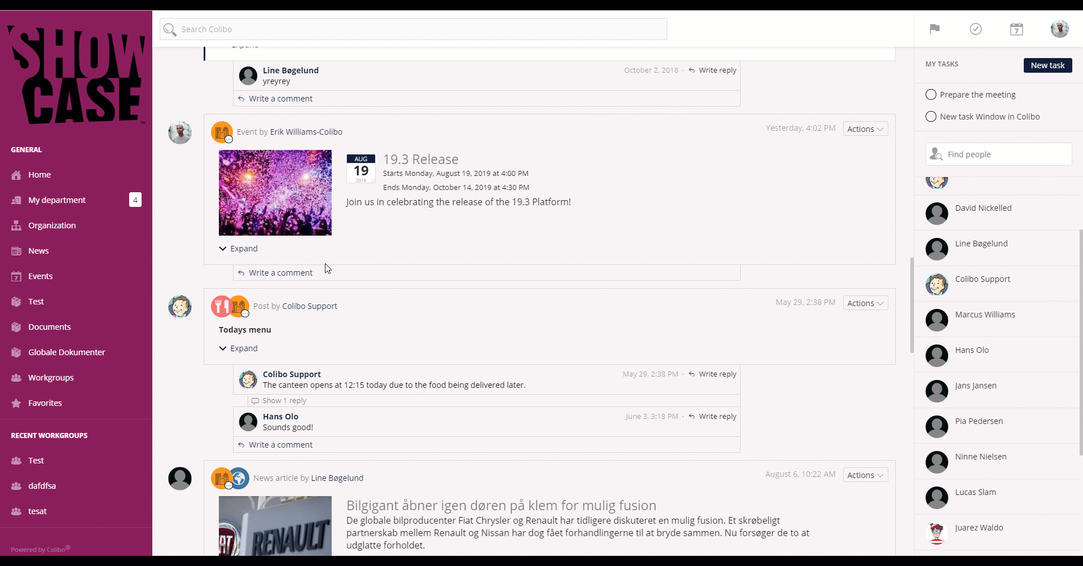Click the New task button
The width and height of the screenshot is (1083, 566).
1047,65
